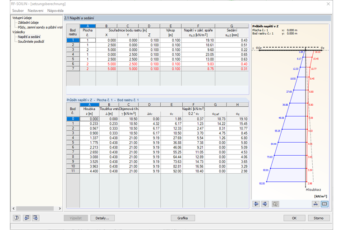Screen dimensions: 343x230
Task: Click depth value 0.900
Action: (89, 133)
